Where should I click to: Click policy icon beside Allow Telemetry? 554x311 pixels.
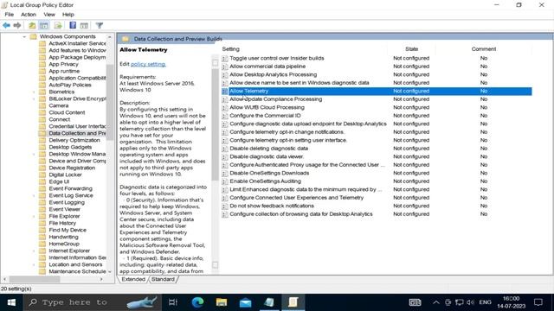(x=225, y=91)
